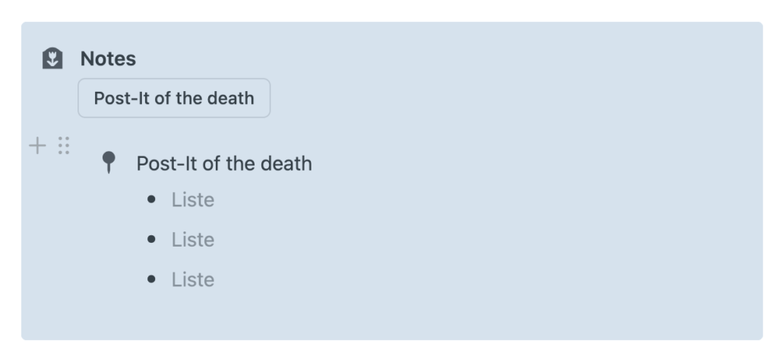This screenshot has height=362, width=778.
Task: Click the second Liste placeholder item
Action: click(x=193, y=240)
